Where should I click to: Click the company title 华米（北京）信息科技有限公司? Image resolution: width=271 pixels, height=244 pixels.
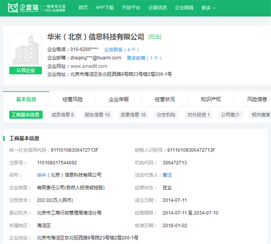tap(96, 37)
